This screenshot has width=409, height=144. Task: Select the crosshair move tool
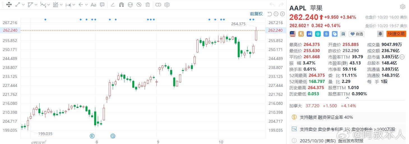point(9,4)
